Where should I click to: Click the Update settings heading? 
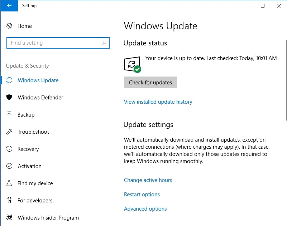coord(148,124)
